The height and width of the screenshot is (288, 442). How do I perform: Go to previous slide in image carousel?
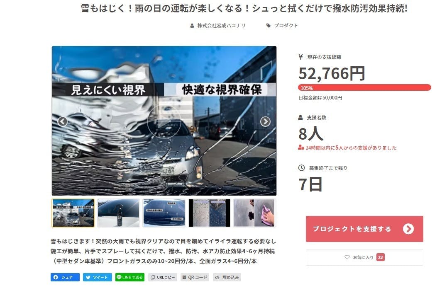pos(62,121)
